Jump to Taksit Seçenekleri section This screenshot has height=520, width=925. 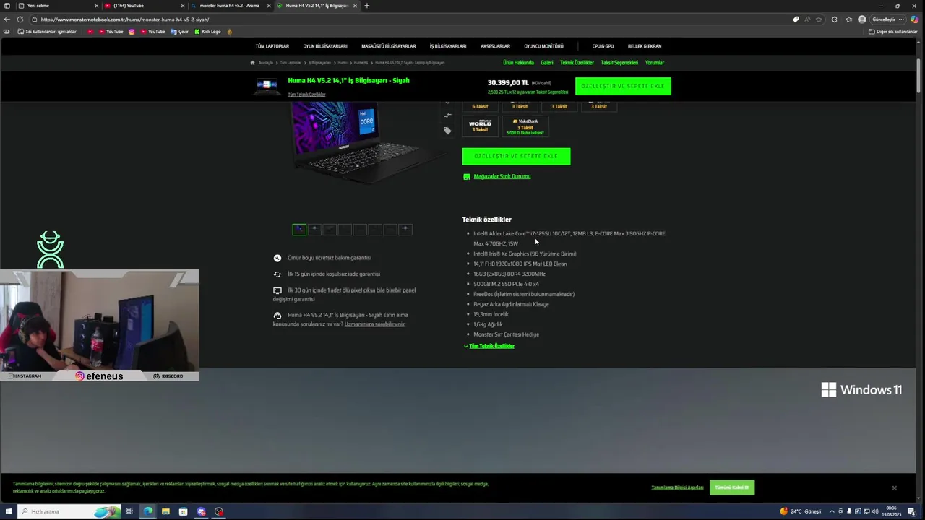(619, 63)
